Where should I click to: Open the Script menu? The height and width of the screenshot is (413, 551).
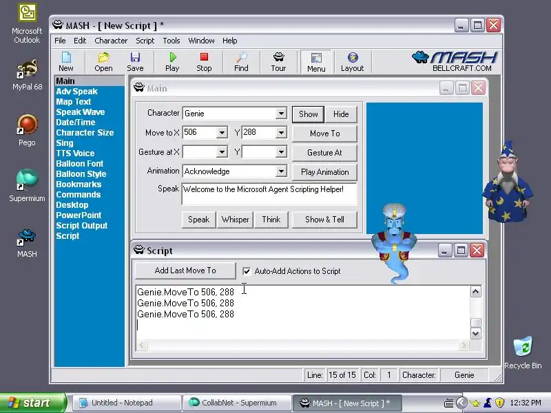coord(145,41)
